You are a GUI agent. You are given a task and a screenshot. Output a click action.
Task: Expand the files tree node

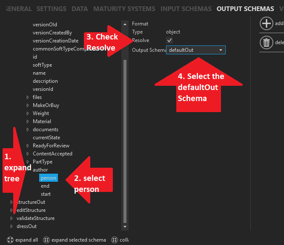click(x=28, y=97)
